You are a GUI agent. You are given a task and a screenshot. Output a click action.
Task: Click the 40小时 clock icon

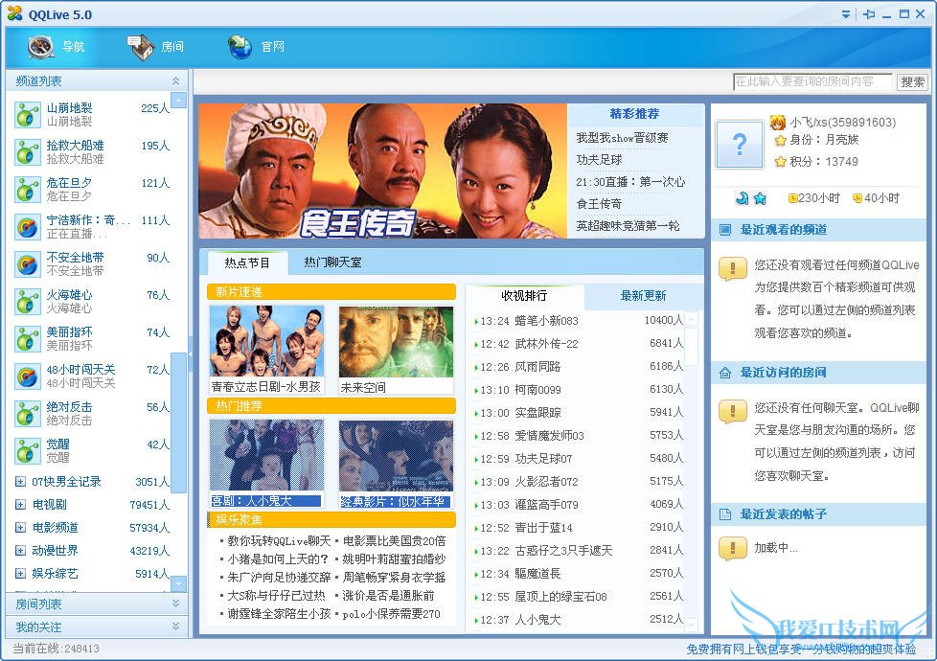coord(857,198)
